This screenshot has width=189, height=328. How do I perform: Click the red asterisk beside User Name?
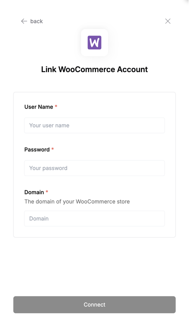tap(56, 106)
